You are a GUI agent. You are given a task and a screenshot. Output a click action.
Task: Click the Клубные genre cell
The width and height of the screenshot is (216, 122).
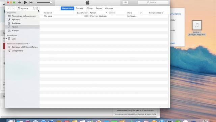(132, 16)
